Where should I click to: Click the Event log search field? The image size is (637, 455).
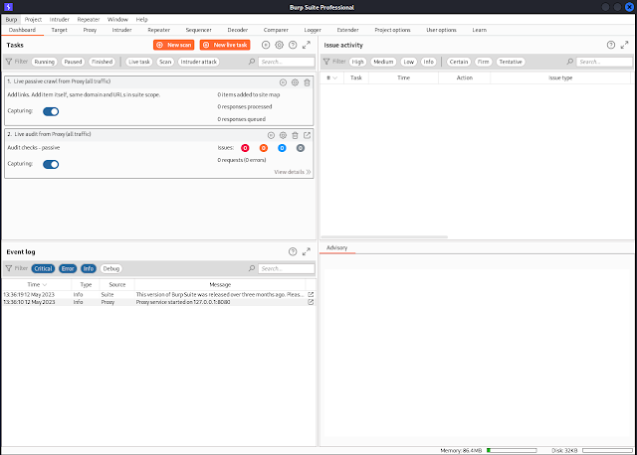pyautogui.click(x=287, y=268)
